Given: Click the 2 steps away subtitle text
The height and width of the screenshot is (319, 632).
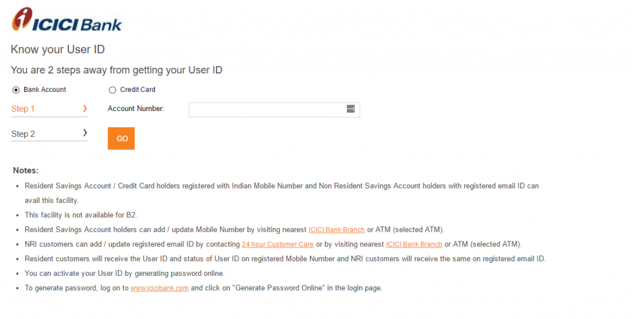Looking at the screenshot, I should tap(117, 70).
